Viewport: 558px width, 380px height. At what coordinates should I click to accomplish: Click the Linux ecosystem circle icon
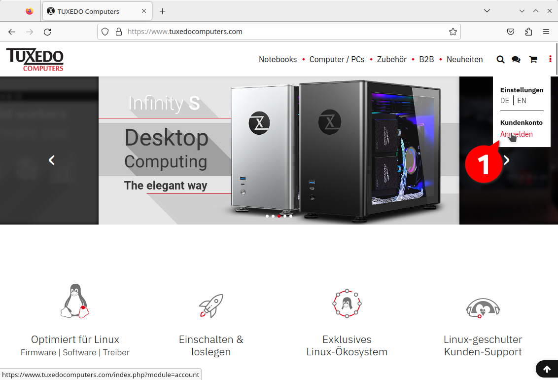click(347, 304)
